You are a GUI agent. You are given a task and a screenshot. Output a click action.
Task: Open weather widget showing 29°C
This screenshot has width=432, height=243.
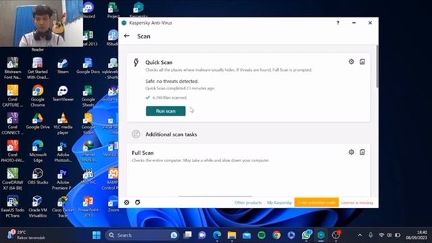(x=26, y=234)
